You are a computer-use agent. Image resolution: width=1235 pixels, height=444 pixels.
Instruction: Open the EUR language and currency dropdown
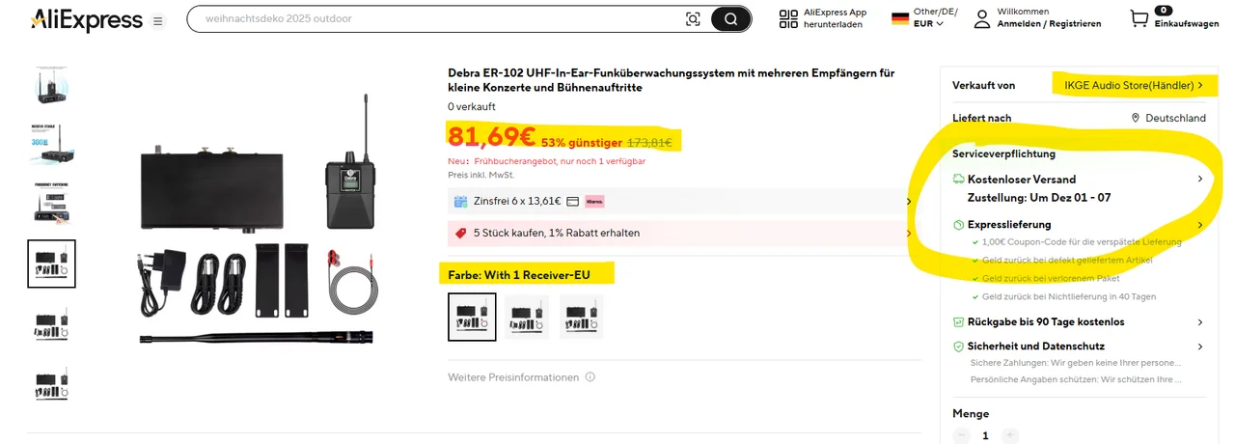click(928, 24)
